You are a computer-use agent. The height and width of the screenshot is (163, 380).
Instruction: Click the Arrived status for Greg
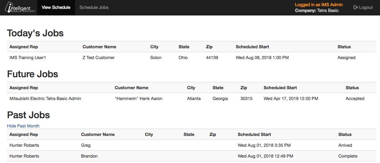(345, 145)
